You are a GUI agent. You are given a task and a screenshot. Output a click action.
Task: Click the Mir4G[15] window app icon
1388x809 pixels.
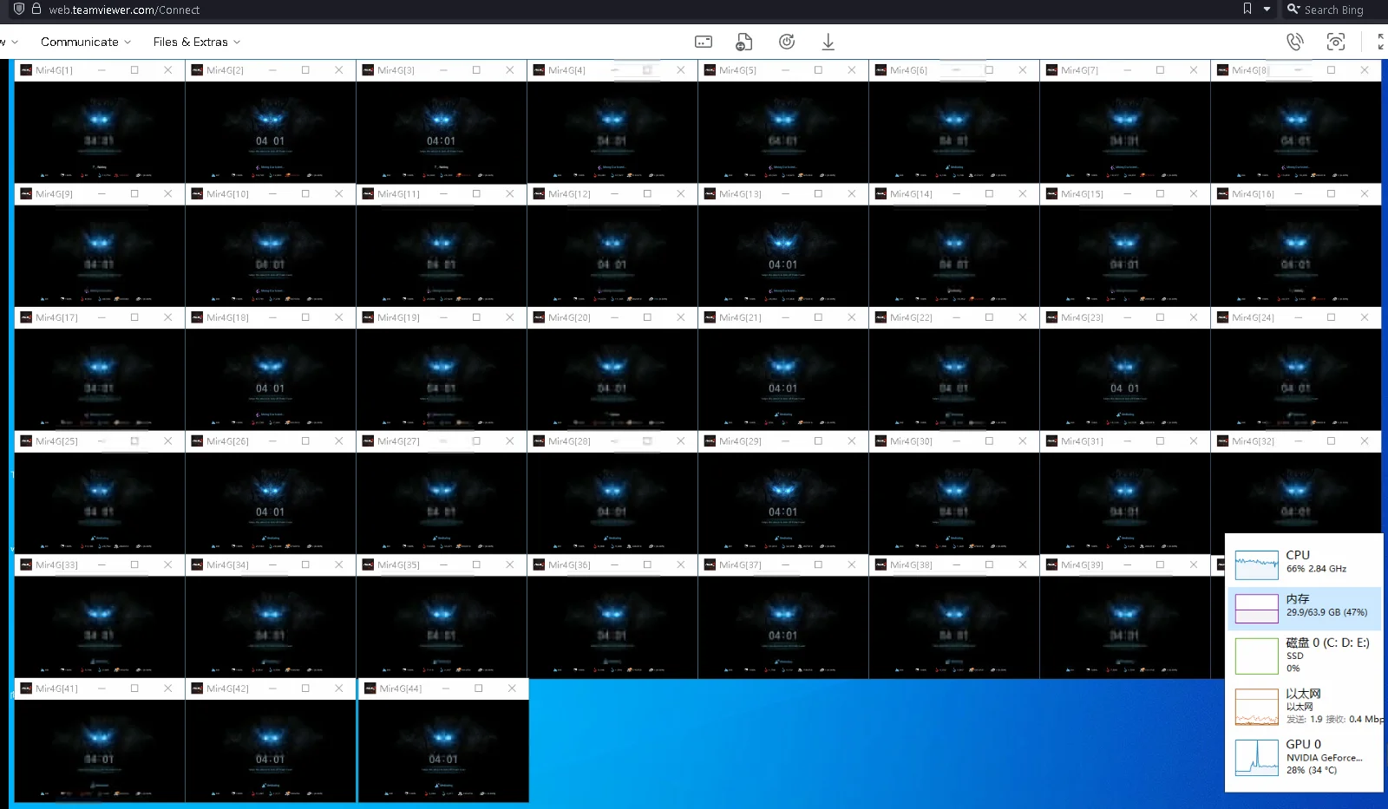[1051, 194]
